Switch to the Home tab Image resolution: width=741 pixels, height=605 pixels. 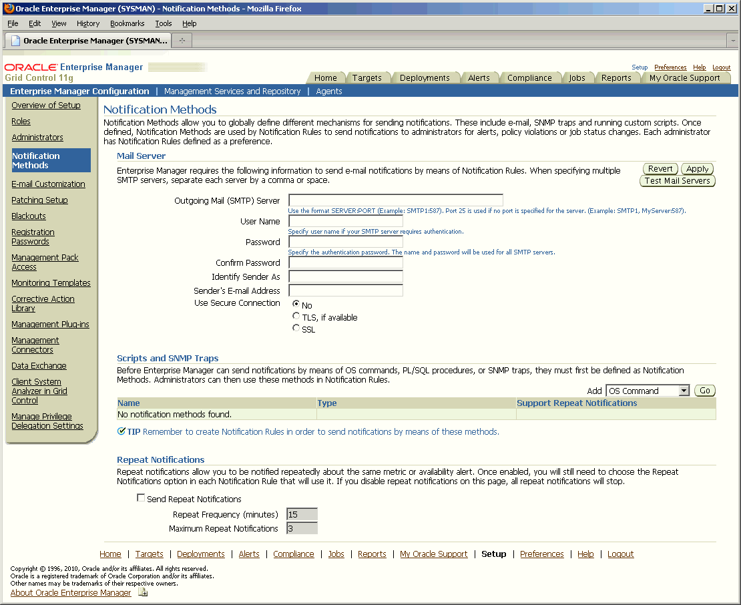tap(326, 78)
